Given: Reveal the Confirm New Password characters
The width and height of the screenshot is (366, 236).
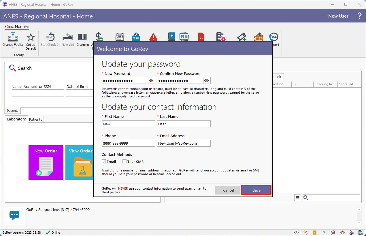Looking at the screenshot, I should point(207,80).
